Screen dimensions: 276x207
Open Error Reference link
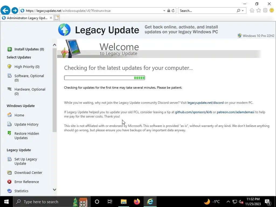(x=27, y=182)
